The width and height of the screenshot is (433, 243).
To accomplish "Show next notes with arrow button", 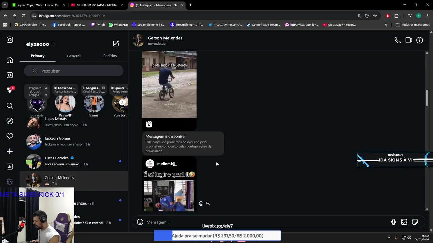I will [x=122, y=102].
